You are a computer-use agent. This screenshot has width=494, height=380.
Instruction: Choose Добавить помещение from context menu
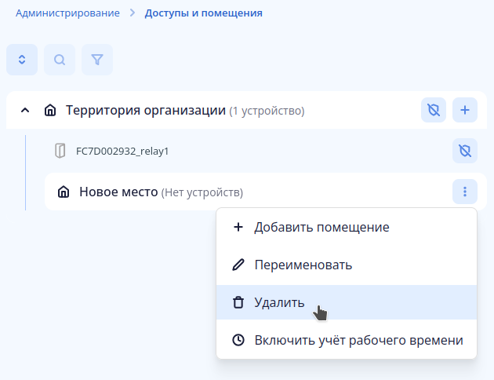pyautogui.click(x=321, y=228)
